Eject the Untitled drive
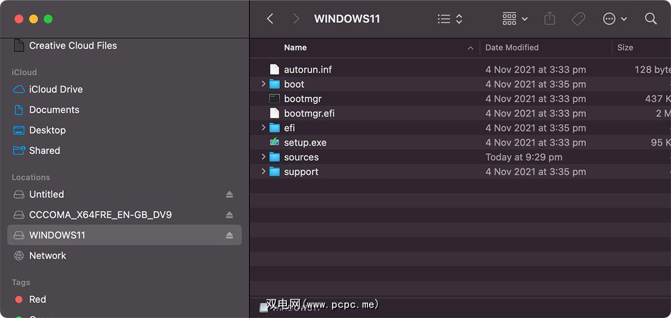This screenshot has width=671, height=318. (x=229, y=194)
